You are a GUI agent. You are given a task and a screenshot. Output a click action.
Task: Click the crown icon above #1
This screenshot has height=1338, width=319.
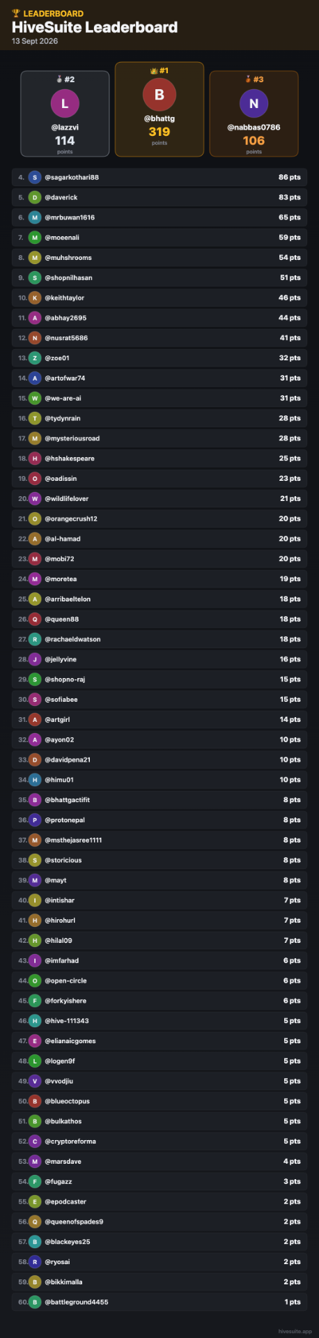point(154,70)
